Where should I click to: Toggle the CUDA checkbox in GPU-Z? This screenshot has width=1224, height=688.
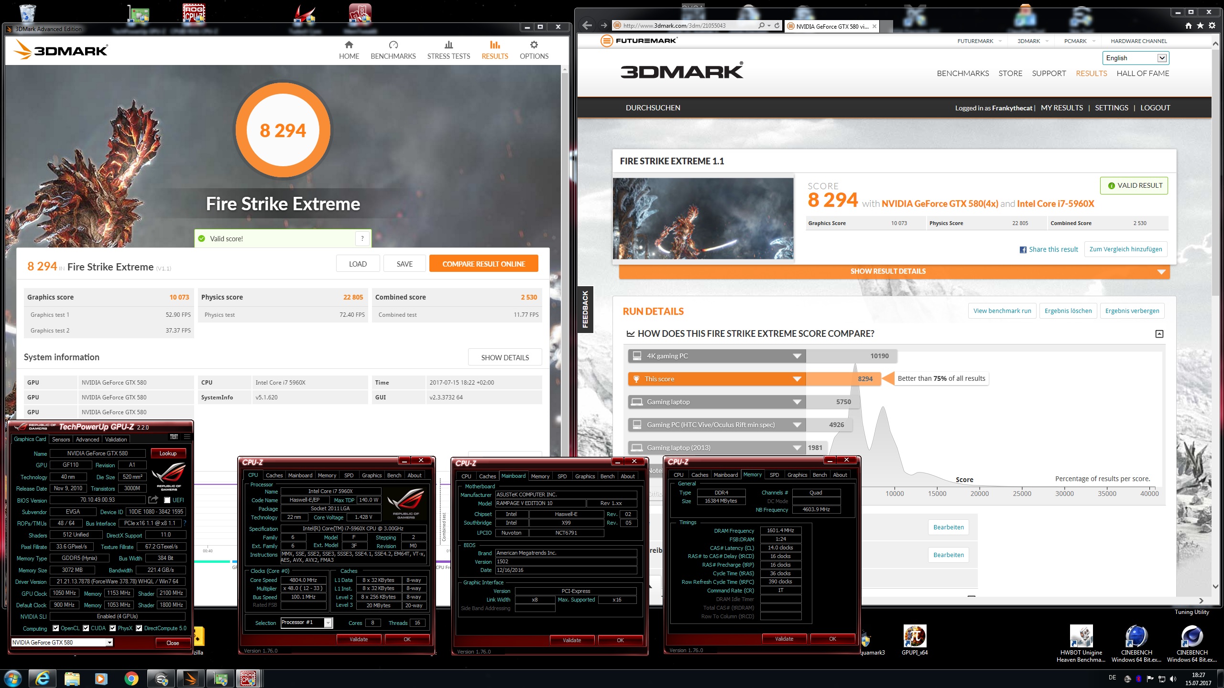point(86,628)
